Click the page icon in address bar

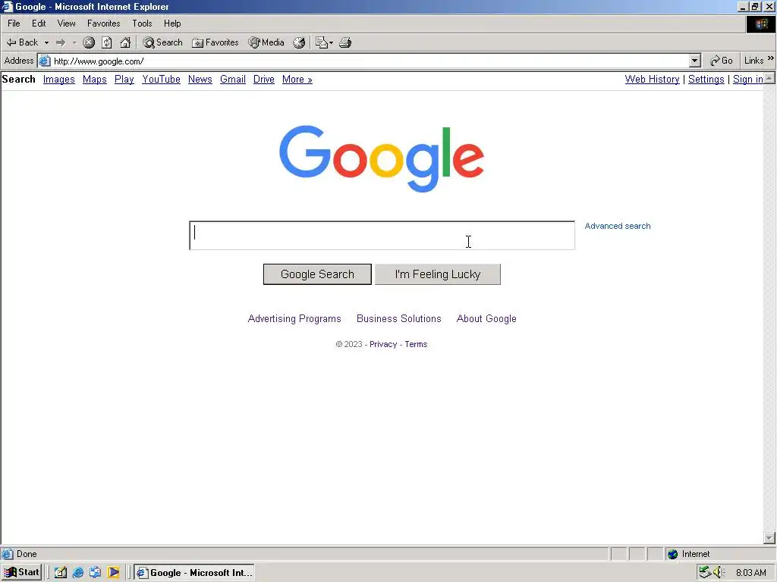point(45,61)
